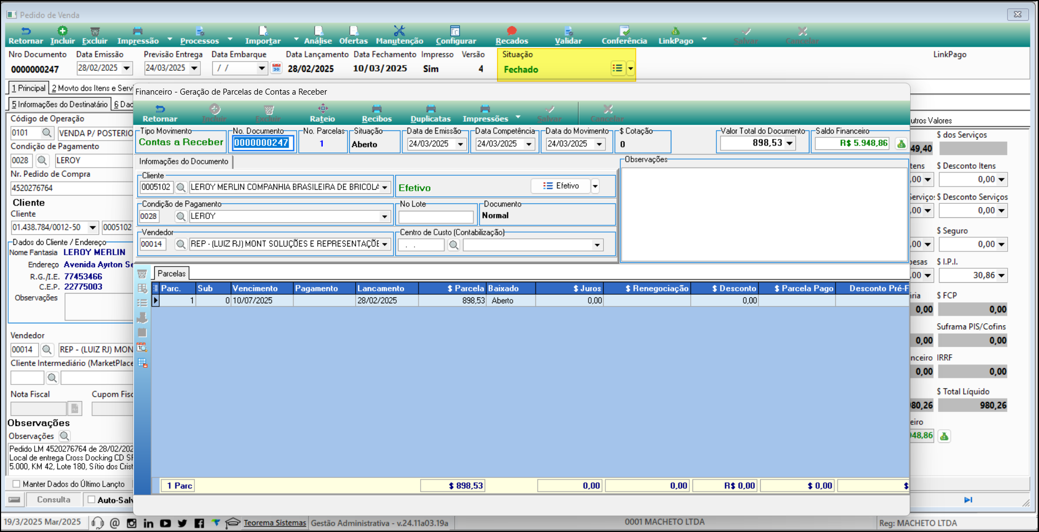Open Processos in the main toolbar
This screenshot has height=532, width=1039.
[199, 36]
